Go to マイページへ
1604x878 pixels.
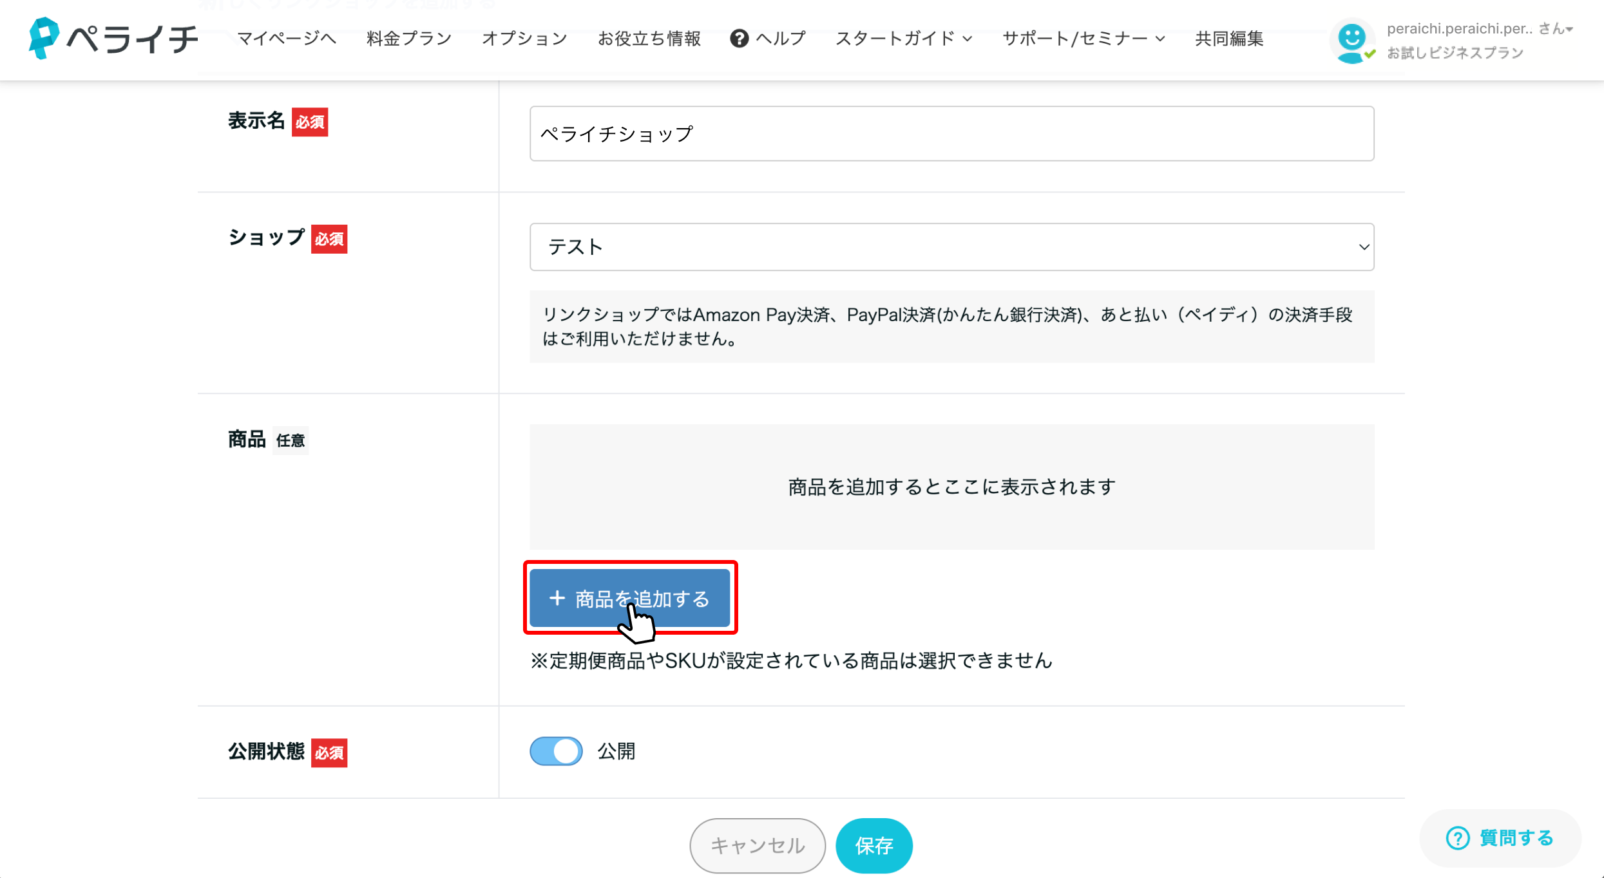coord(287,39)
